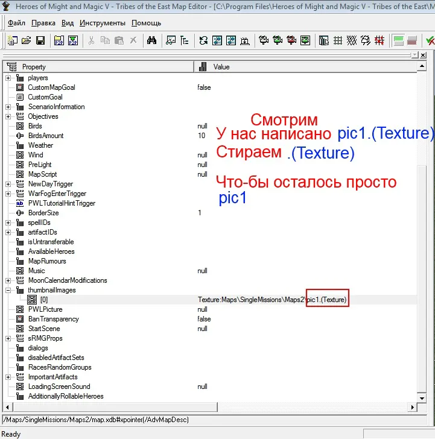Expand the sRMGProps node

(x=8, y=338)
